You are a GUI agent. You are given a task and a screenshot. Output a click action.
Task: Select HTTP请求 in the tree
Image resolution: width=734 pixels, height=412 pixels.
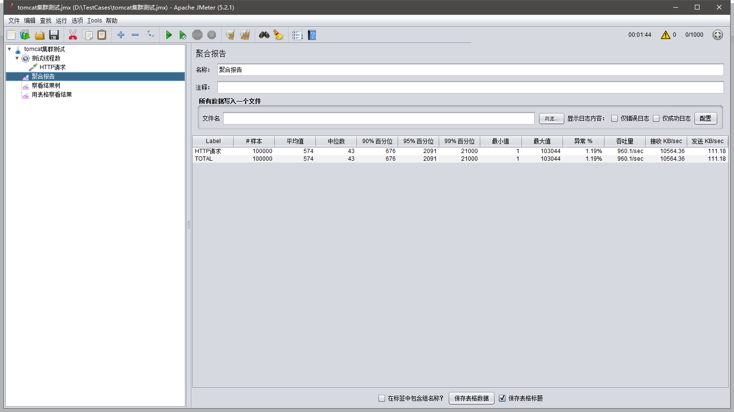click(53, 67)
